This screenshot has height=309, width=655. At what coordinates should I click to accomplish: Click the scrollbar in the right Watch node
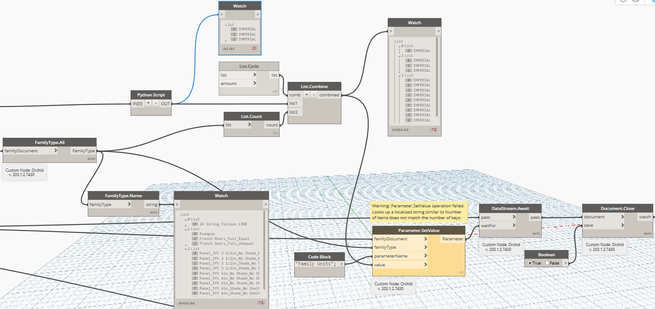click(x=437, y=76)
